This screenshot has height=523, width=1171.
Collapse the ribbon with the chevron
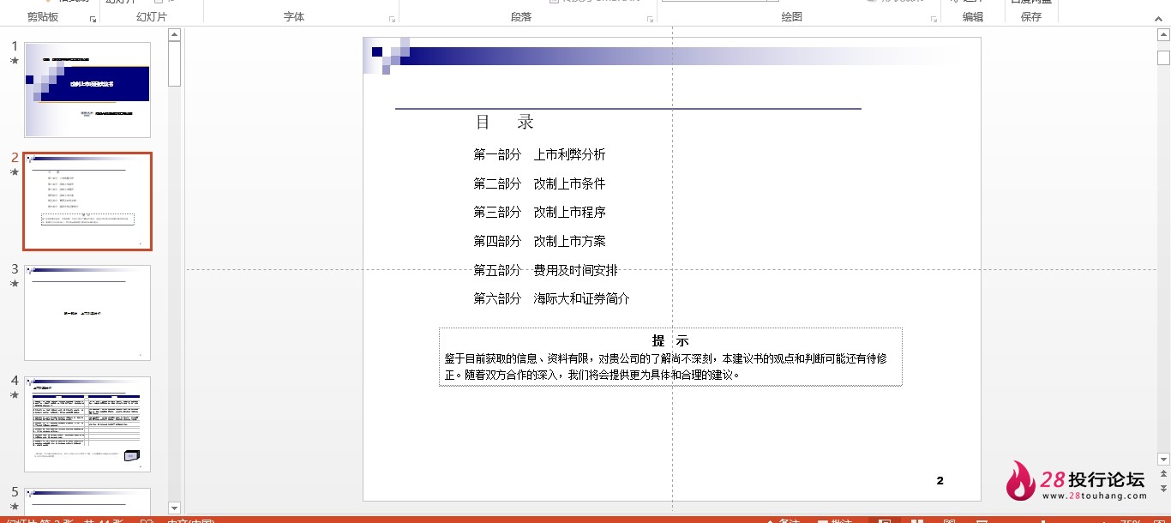(1160, 17)
